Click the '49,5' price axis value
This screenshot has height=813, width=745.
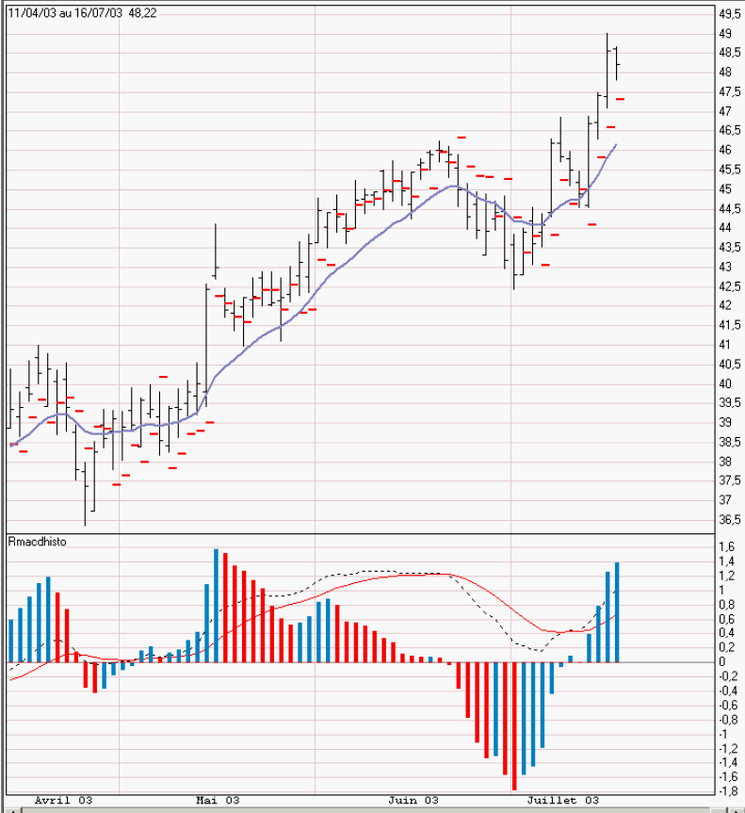(x=729, y=14)
